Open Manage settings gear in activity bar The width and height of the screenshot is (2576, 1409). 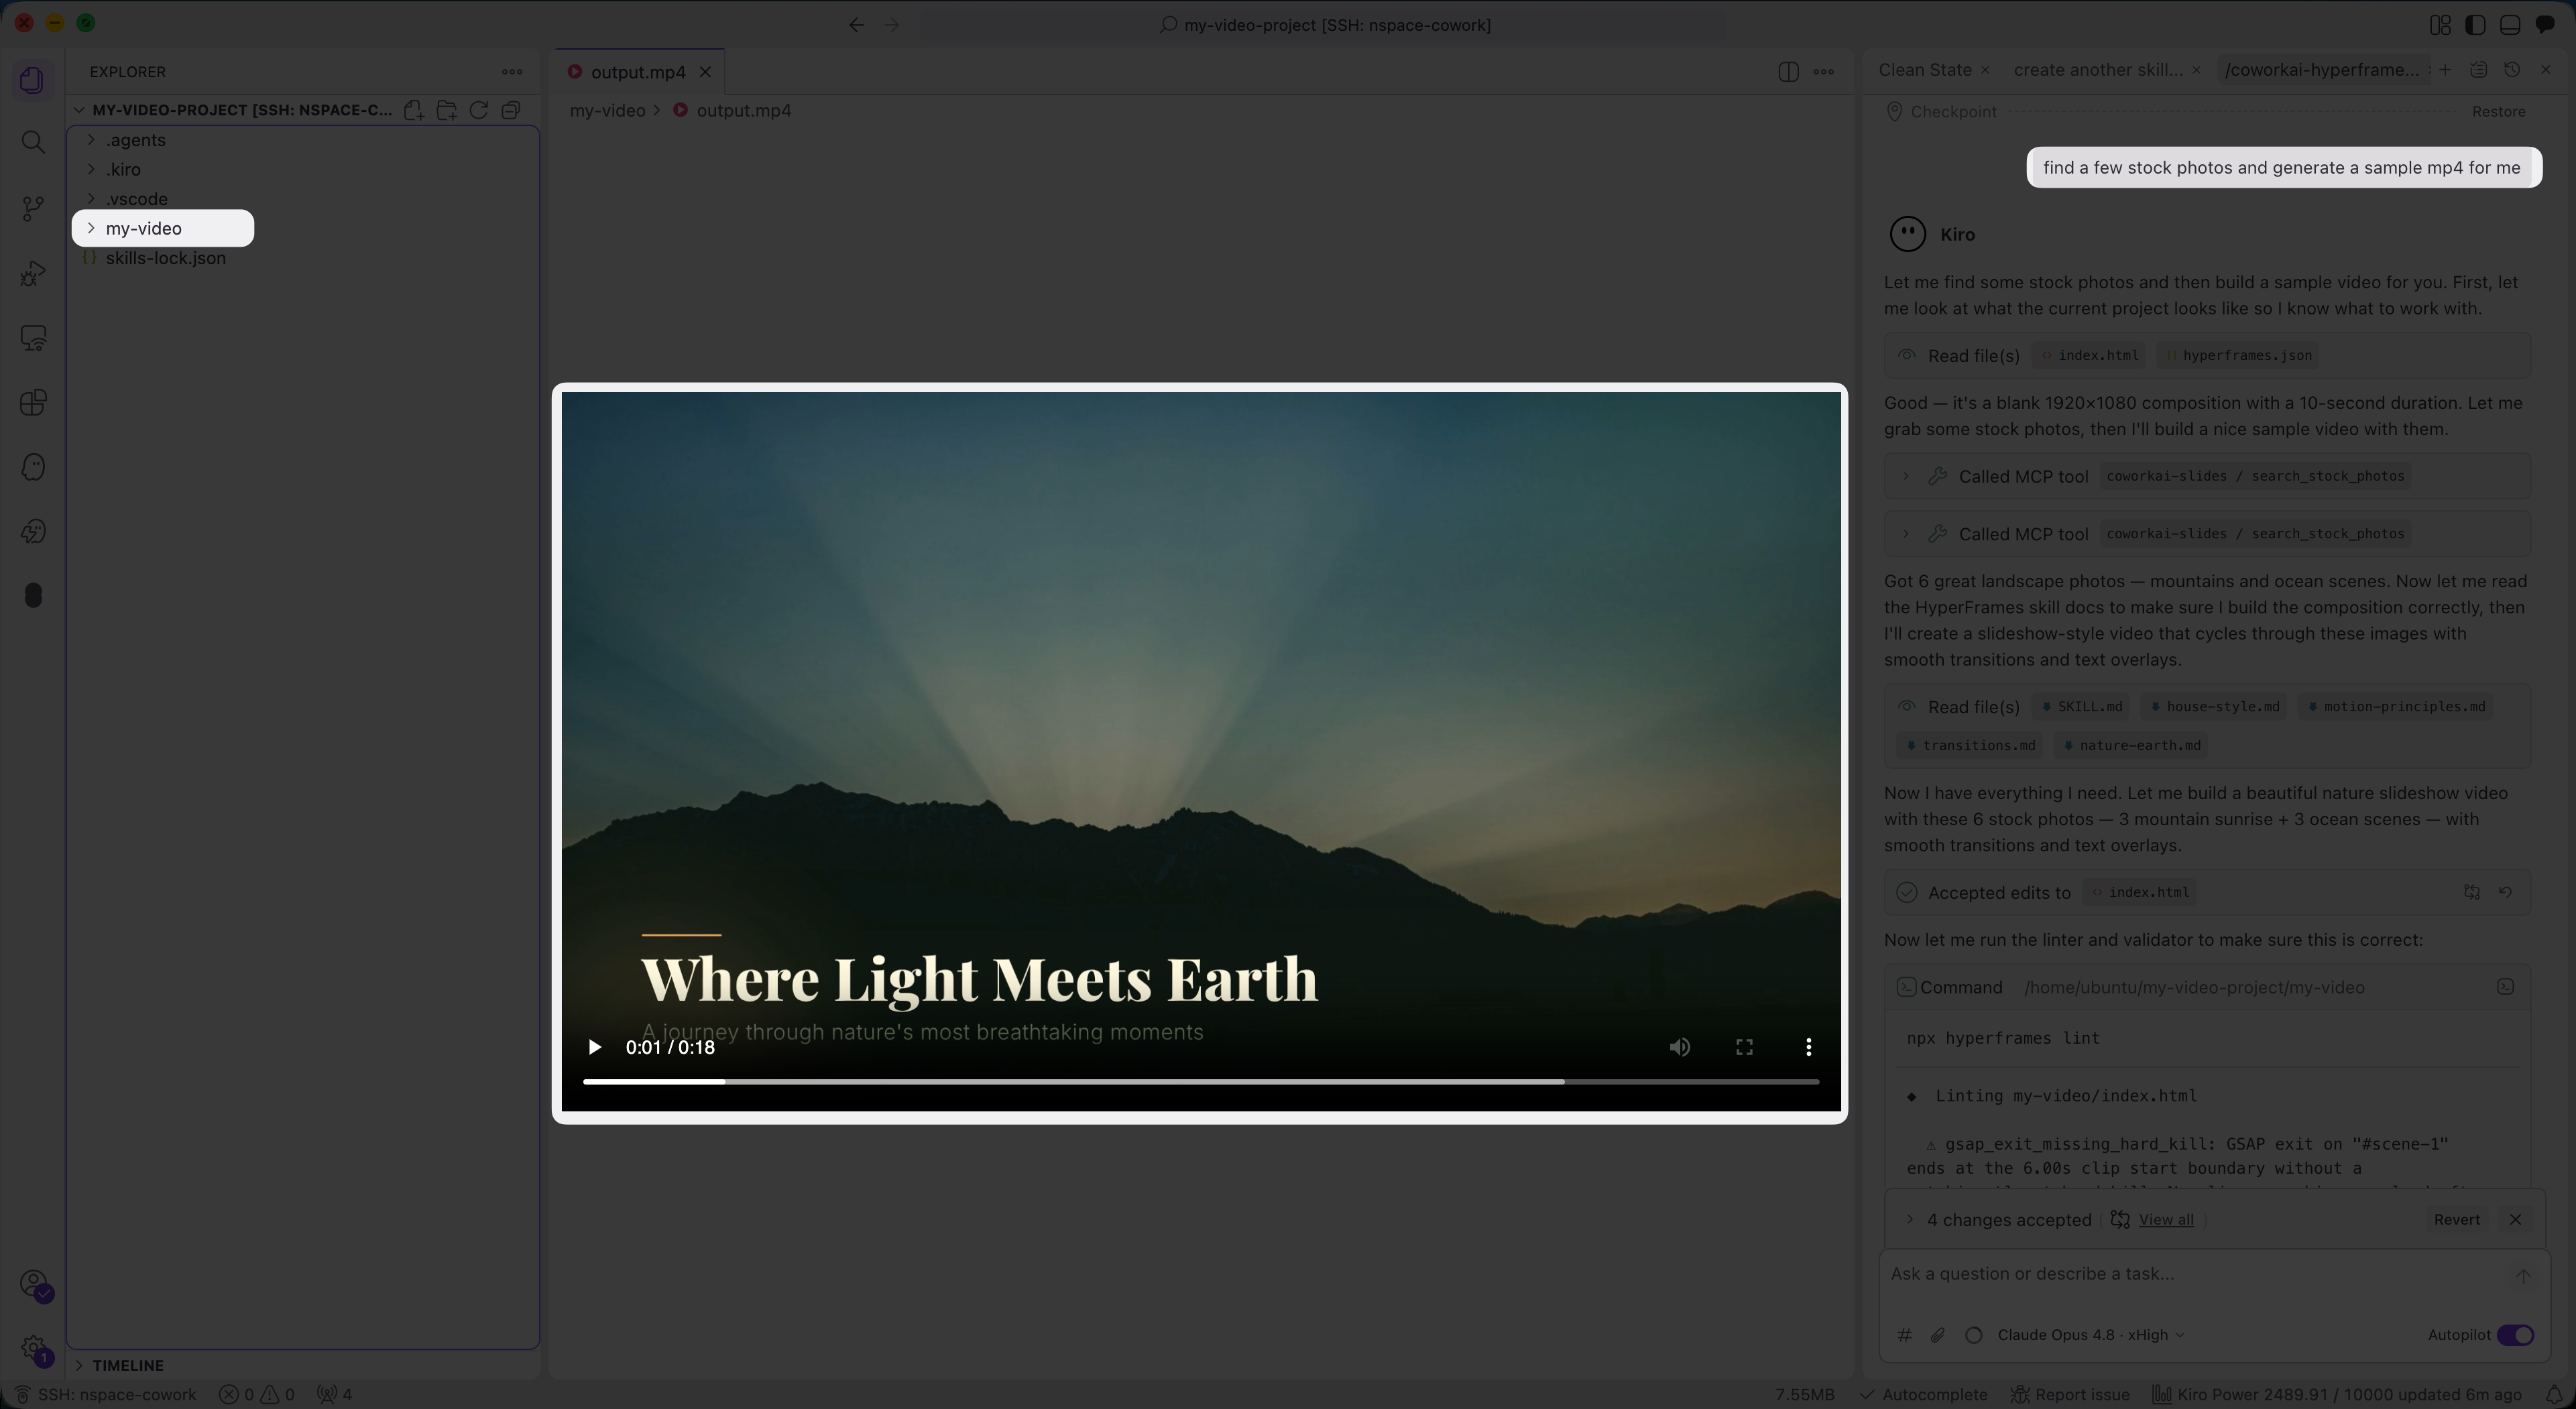pos(33,1348)
